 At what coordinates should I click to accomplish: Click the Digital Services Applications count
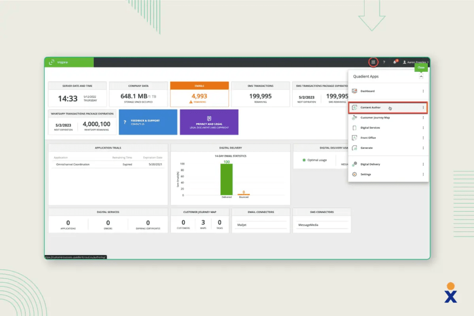click(x=68, y=223)
